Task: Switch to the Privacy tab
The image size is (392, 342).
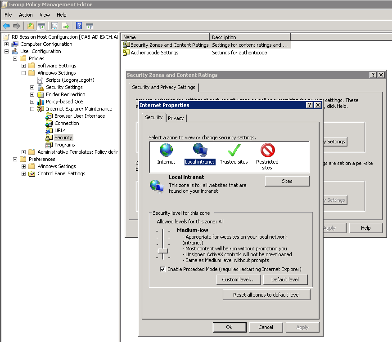Action: pos(176,118)
